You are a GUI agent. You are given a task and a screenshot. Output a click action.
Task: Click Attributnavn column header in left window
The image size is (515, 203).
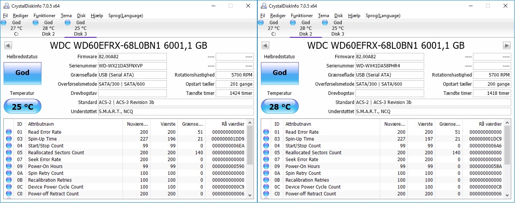point(74,124)
